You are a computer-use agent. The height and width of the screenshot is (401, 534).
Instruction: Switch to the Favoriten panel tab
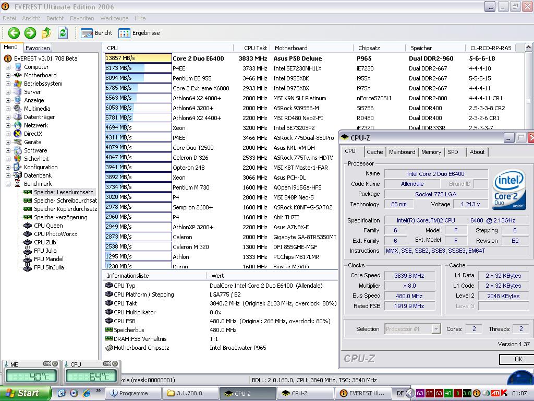click(38, 48)
